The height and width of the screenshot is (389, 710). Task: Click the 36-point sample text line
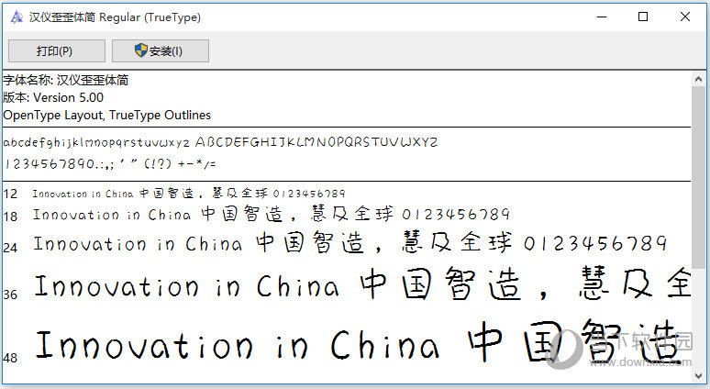pos(362,285)
